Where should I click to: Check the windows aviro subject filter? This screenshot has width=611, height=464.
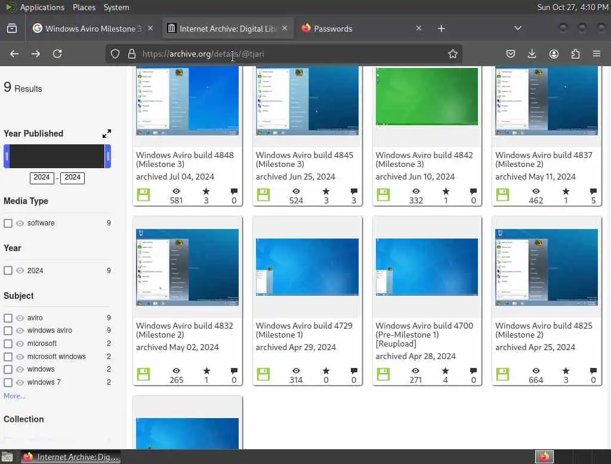[8, 330]
